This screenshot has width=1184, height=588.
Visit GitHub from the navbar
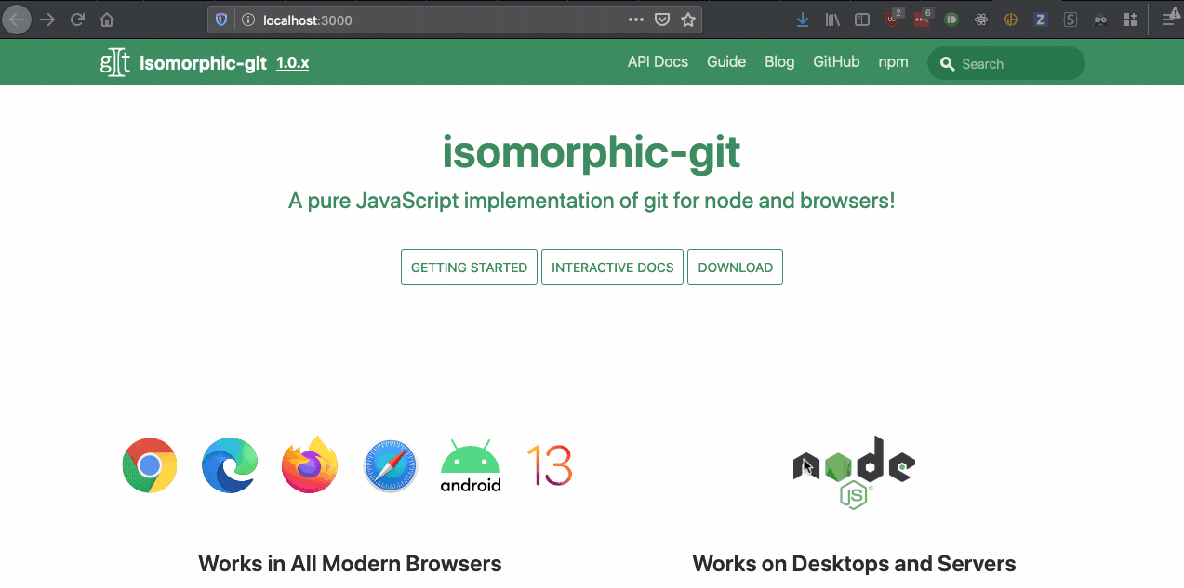836,62
